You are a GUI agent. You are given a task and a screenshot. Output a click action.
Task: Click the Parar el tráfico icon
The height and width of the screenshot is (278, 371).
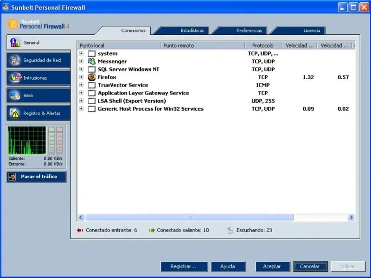coord(13,177)
